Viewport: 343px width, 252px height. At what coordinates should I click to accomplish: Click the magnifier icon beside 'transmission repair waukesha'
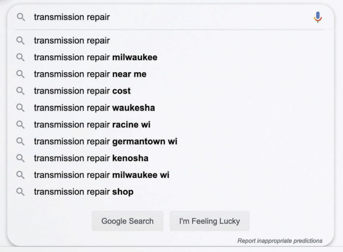[x=21, y=108]
